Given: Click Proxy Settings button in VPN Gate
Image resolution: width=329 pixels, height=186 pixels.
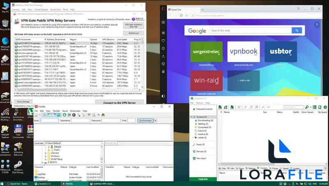Looking at the screenshot, I should (x=23, y=102).
